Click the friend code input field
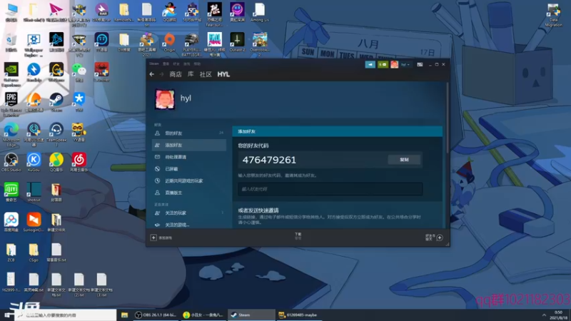 pyautogui.click(x=330, y=189)
